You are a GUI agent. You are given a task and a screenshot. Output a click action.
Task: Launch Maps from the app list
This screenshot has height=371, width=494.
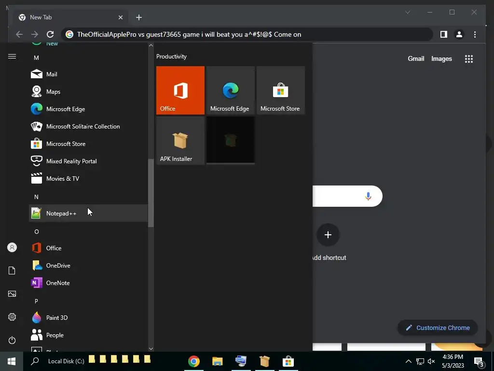coord(88,91)
